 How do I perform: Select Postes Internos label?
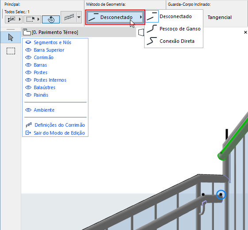pyautogui.click(x=50, y=80)
